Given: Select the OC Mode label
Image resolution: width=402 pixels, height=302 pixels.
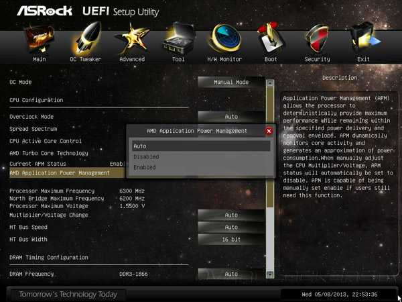Looking at the screenshot, I should tap(21, 82).
